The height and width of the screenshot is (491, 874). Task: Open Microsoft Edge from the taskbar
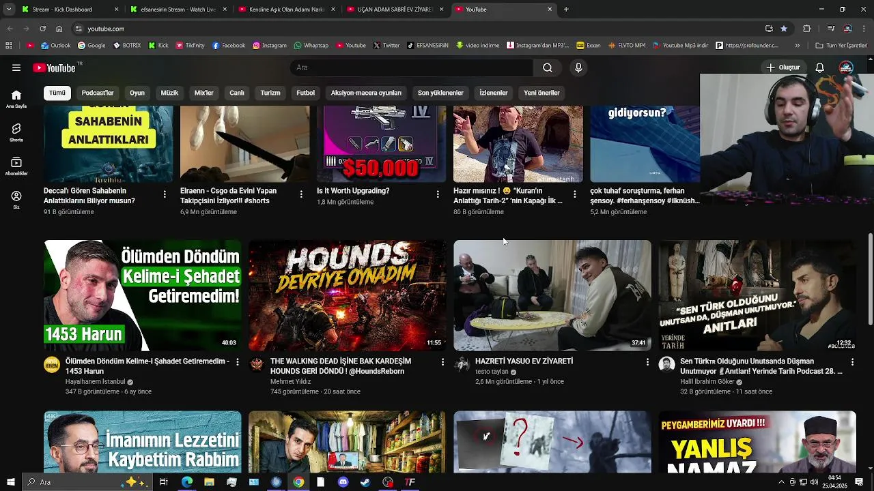(x=186, y=482)
